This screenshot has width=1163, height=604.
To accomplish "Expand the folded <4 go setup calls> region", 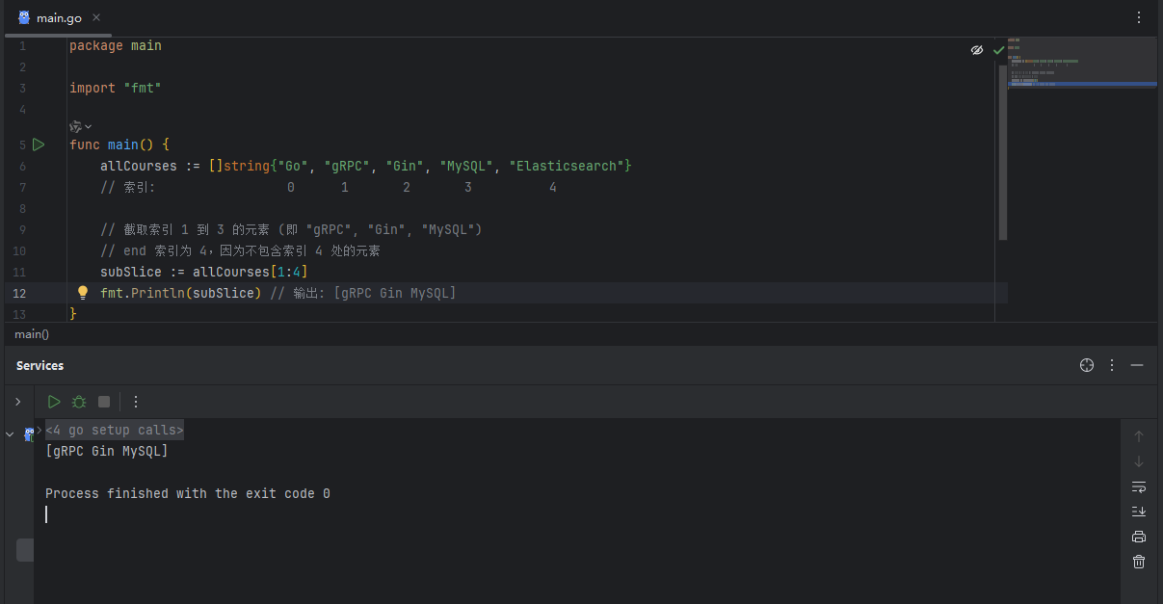I will 115,430.
